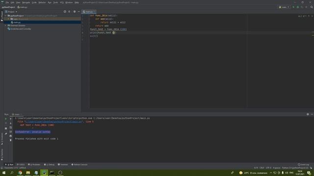Open the Run menu in menu bar
Image resolution: width=314 pixels, height=176 pixels.
tap(50, 2)
